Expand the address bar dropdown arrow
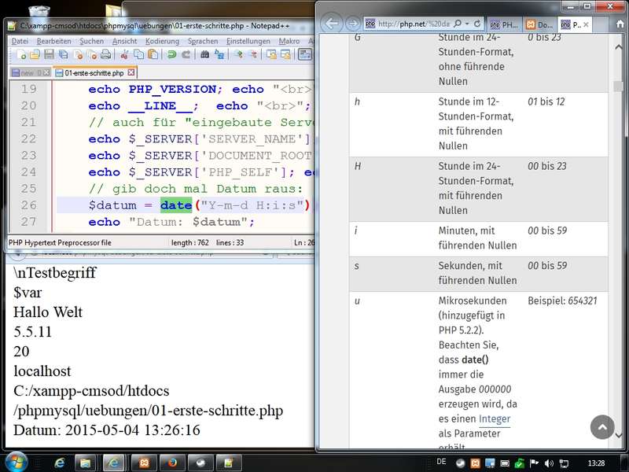The image size is (629, 472). tap(467, 24)
